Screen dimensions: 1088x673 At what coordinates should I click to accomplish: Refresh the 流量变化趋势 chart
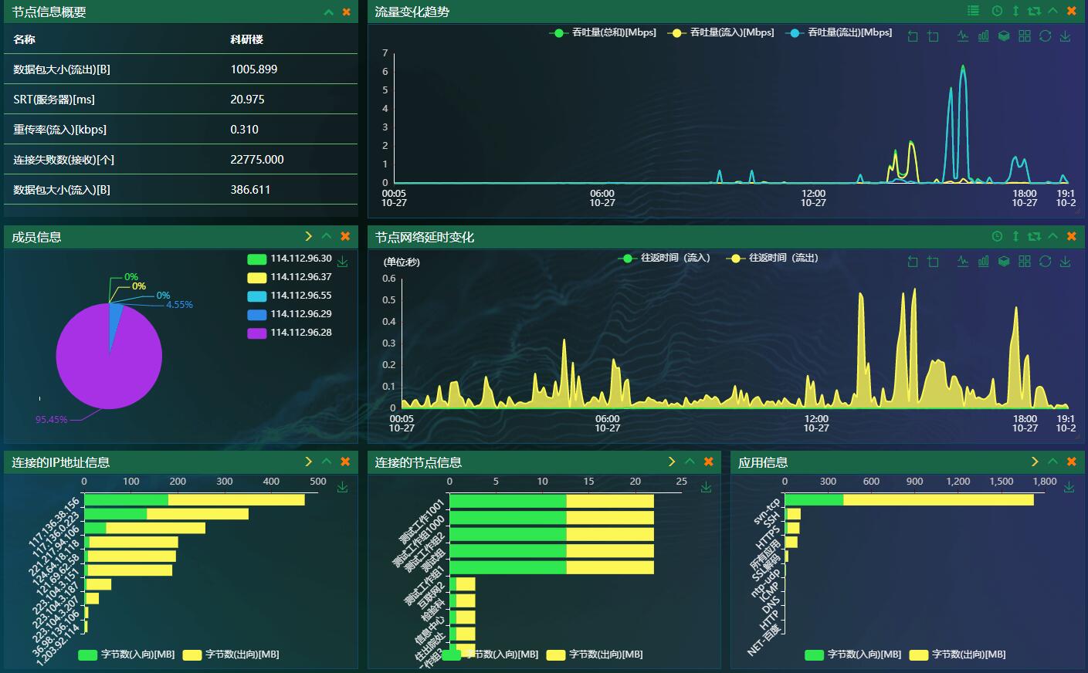point(1045,36)
